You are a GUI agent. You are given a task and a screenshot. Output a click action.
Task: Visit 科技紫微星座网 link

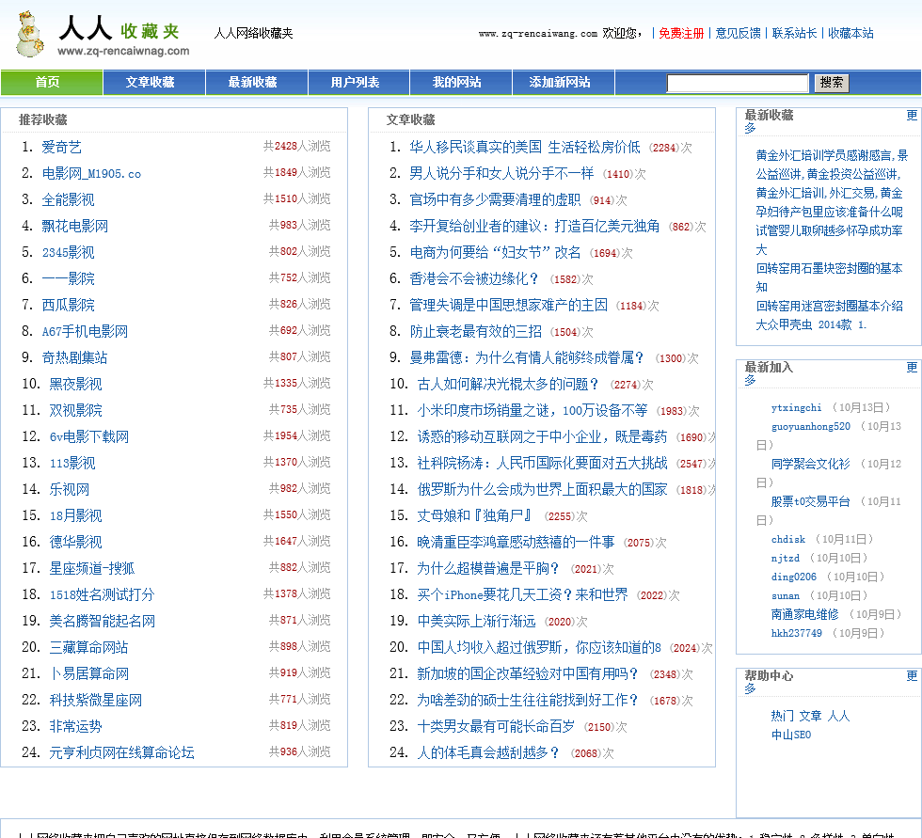[x=95, y=700]
